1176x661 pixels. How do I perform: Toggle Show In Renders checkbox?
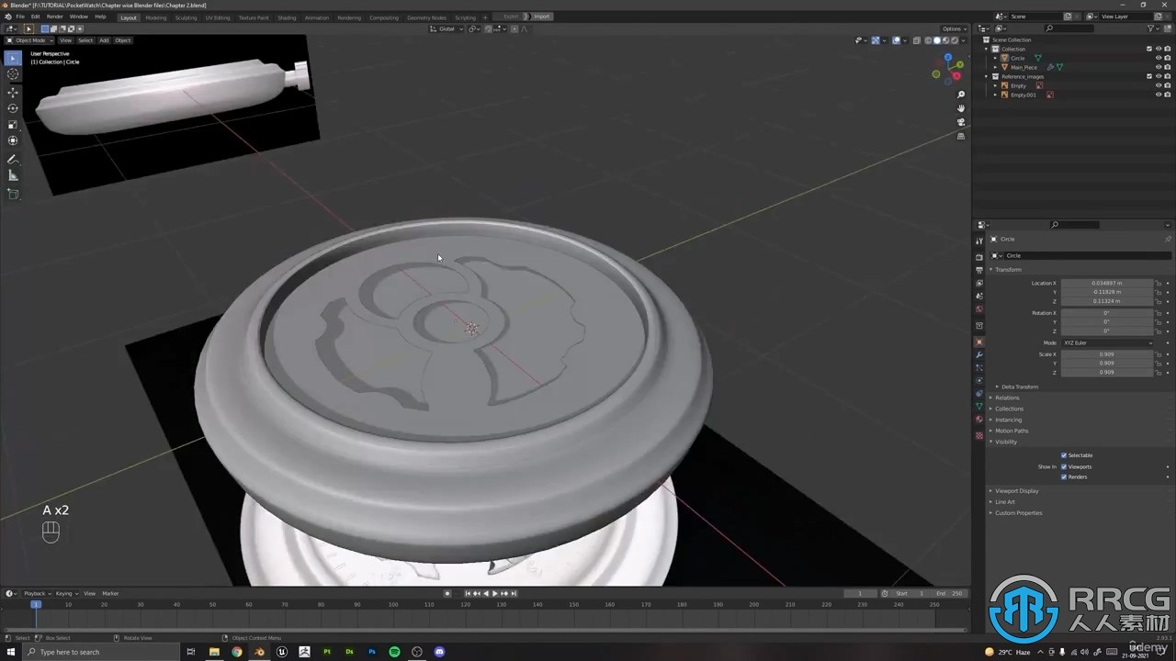pos(1064,477)
